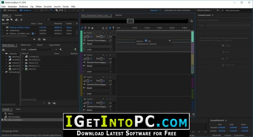
Task: Toggle auto-play in the Media-Browser panel
Action: tap(54, 103)
